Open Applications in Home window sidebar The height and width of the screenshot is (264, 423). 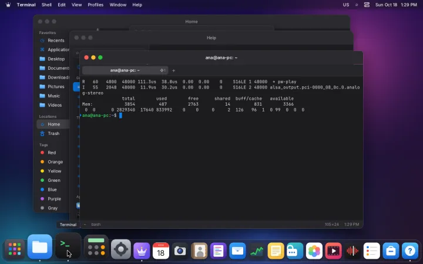pyautogui.click(x=53, y=49)
